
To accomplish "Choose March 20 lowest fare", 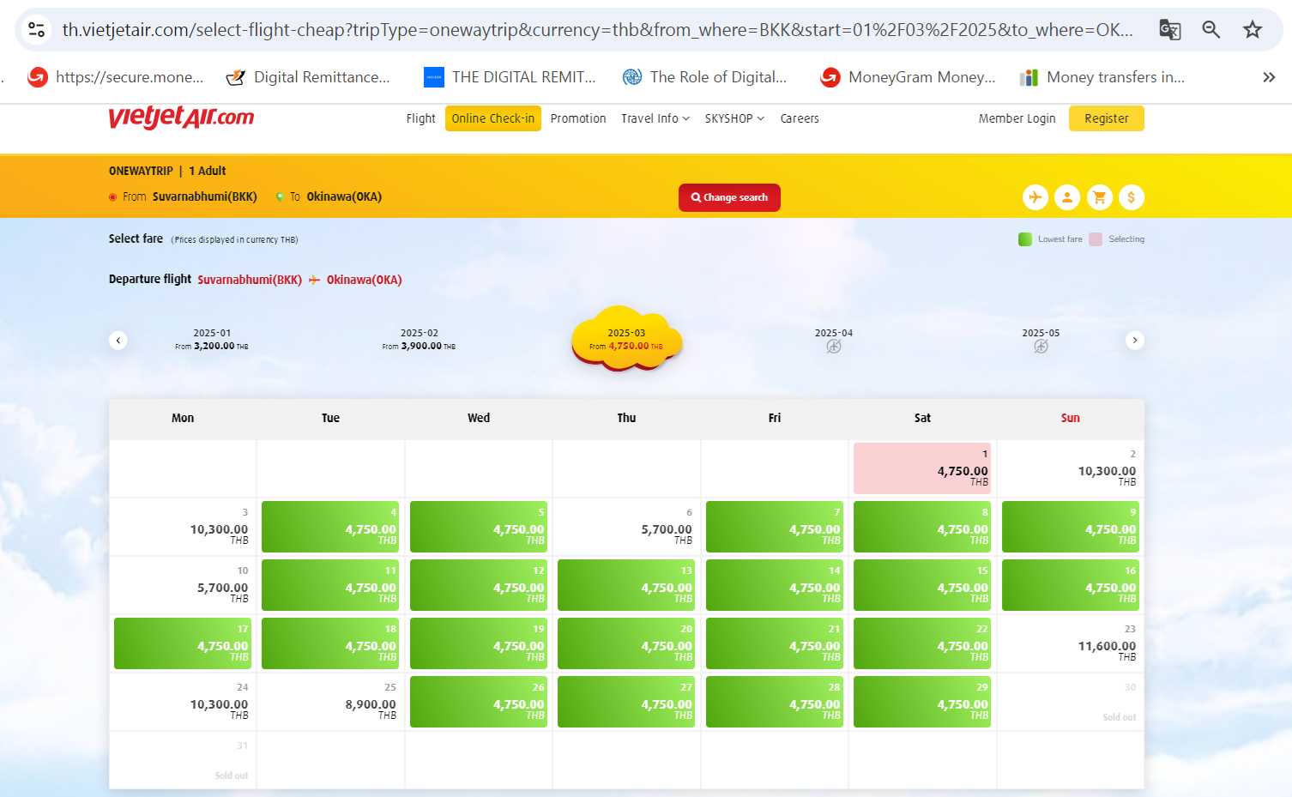I will click(626, 643).
